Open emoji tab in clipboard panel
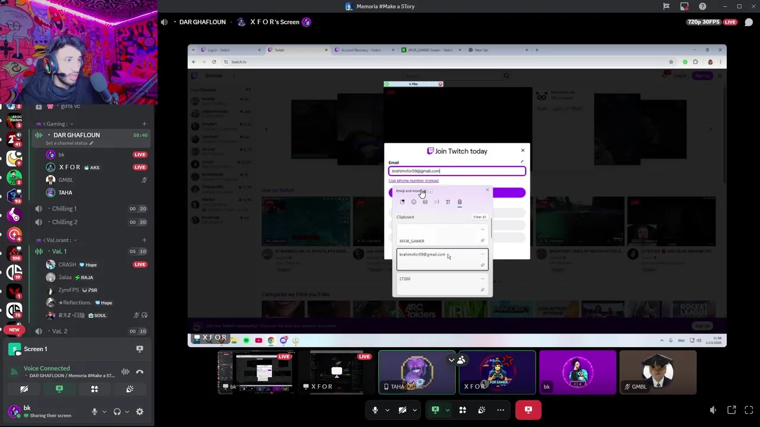Image resolution: width=760 pixels, height=427 pixels. (x=414, y=202)
